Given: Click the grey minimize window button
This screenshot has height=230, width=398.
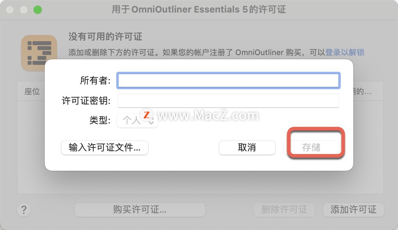Looking at the screenshot, I should pos(24,10).
